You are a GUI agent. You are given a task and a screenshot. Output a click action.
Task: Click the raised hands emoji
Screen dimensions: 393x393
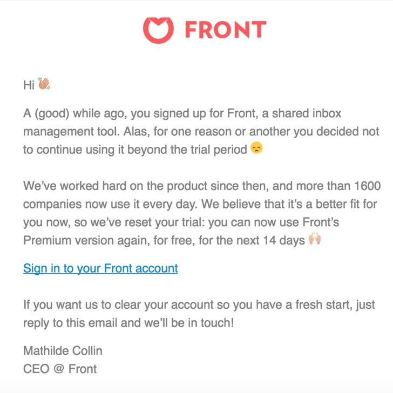[x=315, y=239]
